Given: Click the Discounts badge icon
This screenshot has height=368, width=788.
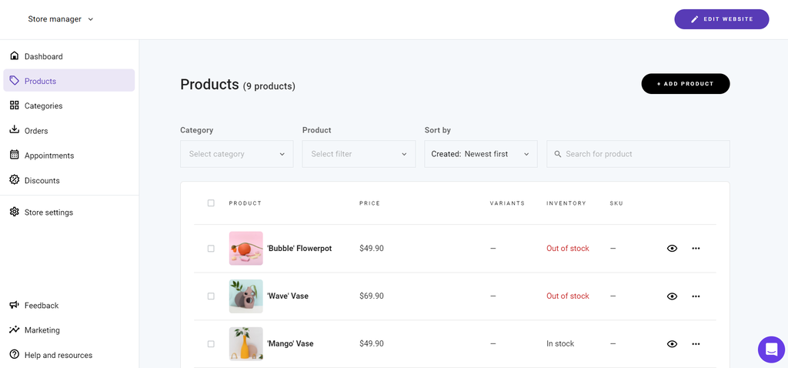Looking at the screenshot, I should pyautogui.click(x=14, y=180).
